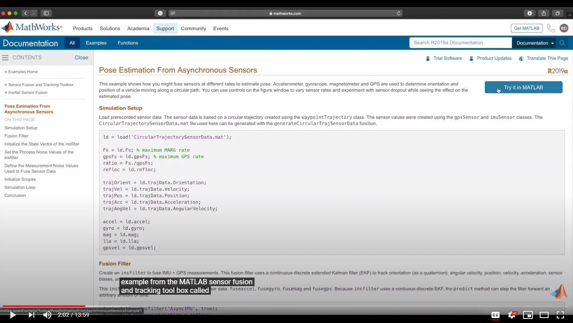Viewport: 573px width, 323px height.
Task: Click the MathWorks logo
Action: pyautogui.click(x=32, y=27)
